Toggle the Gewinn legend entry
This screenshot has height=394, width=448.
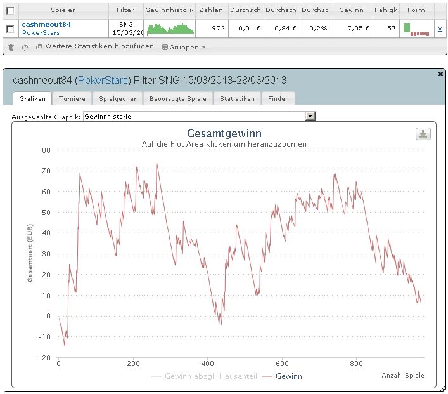[x=282, y=376]
